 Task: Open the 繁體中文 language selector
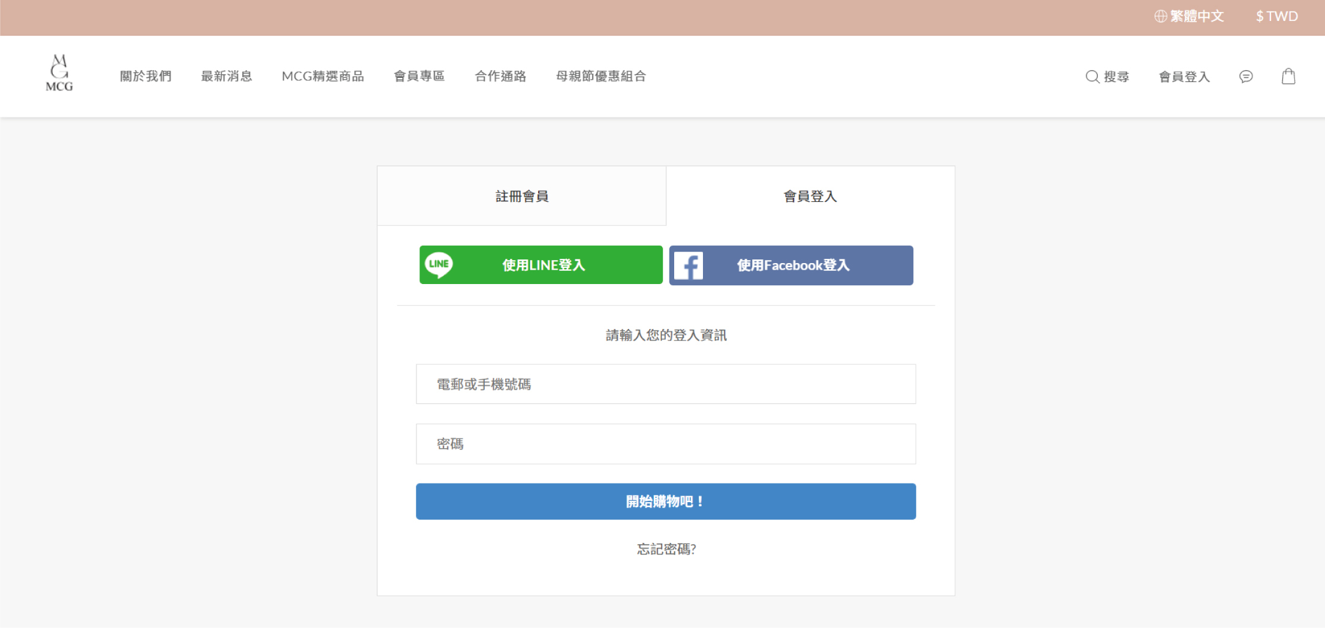(x=1197, y=16)
